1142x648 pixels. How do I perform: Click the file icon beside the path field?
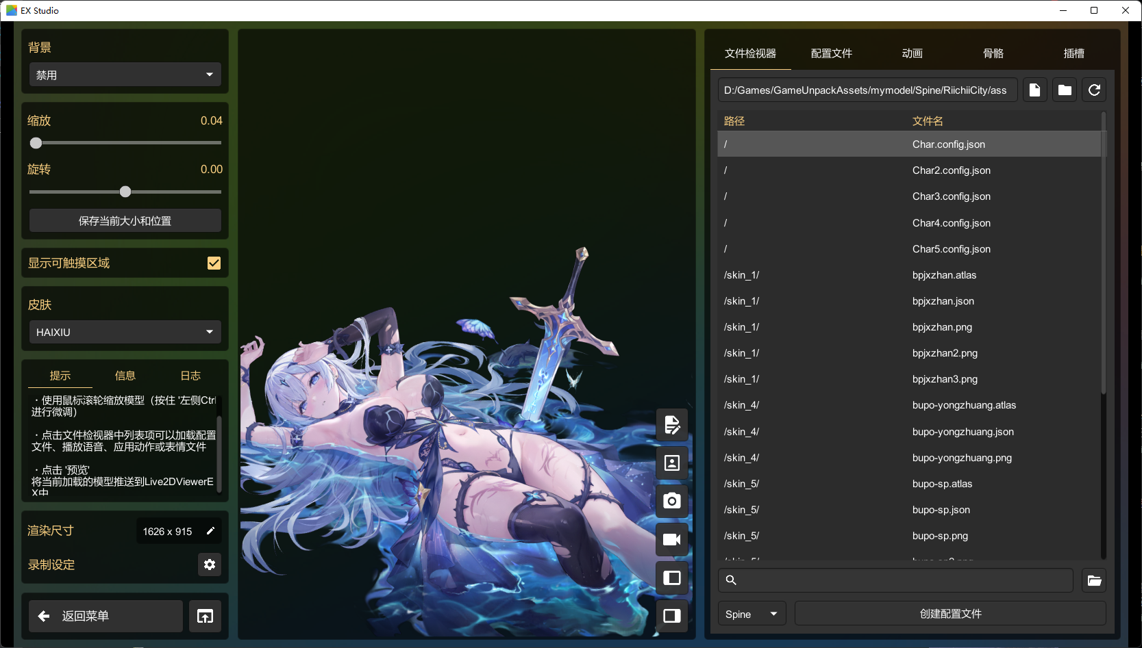tap(1035, 90)
